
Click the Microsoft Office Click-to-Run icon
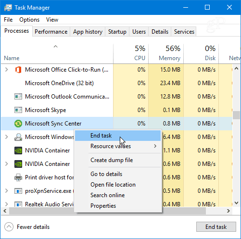coord(18,70)
